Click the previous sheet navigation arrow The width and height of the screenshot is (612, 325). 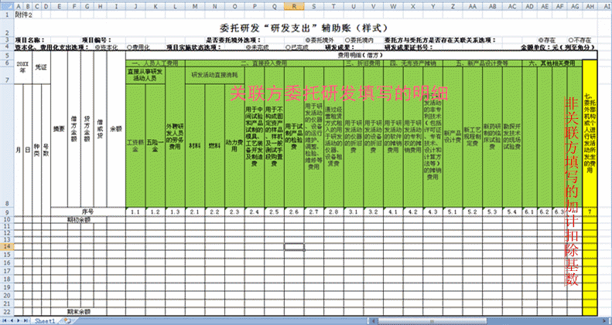click(x=11, y=320)
